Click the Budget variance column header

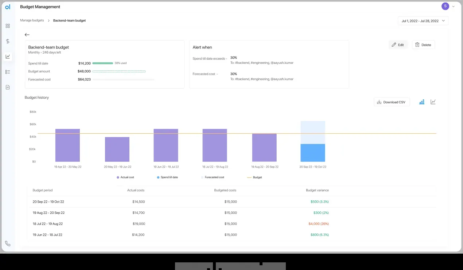pyautogui.click(x=317, y=190)
